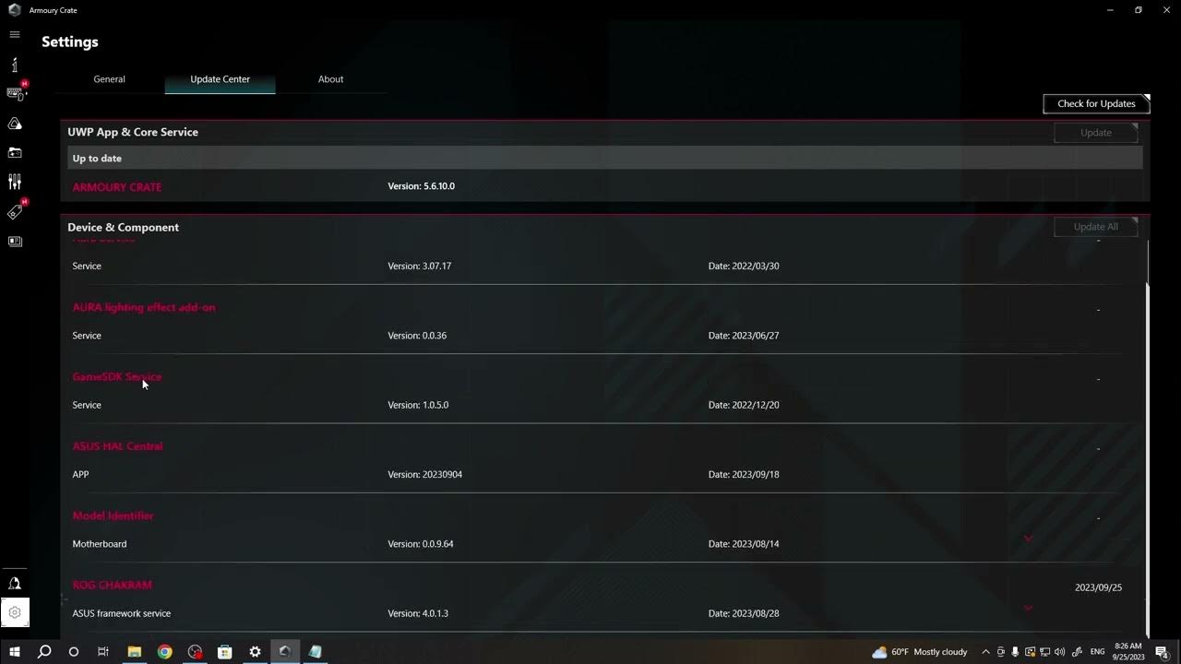
Task: Click the keyboard icon with notification badge
Action: pyautogui.click(x=14, y=92)
